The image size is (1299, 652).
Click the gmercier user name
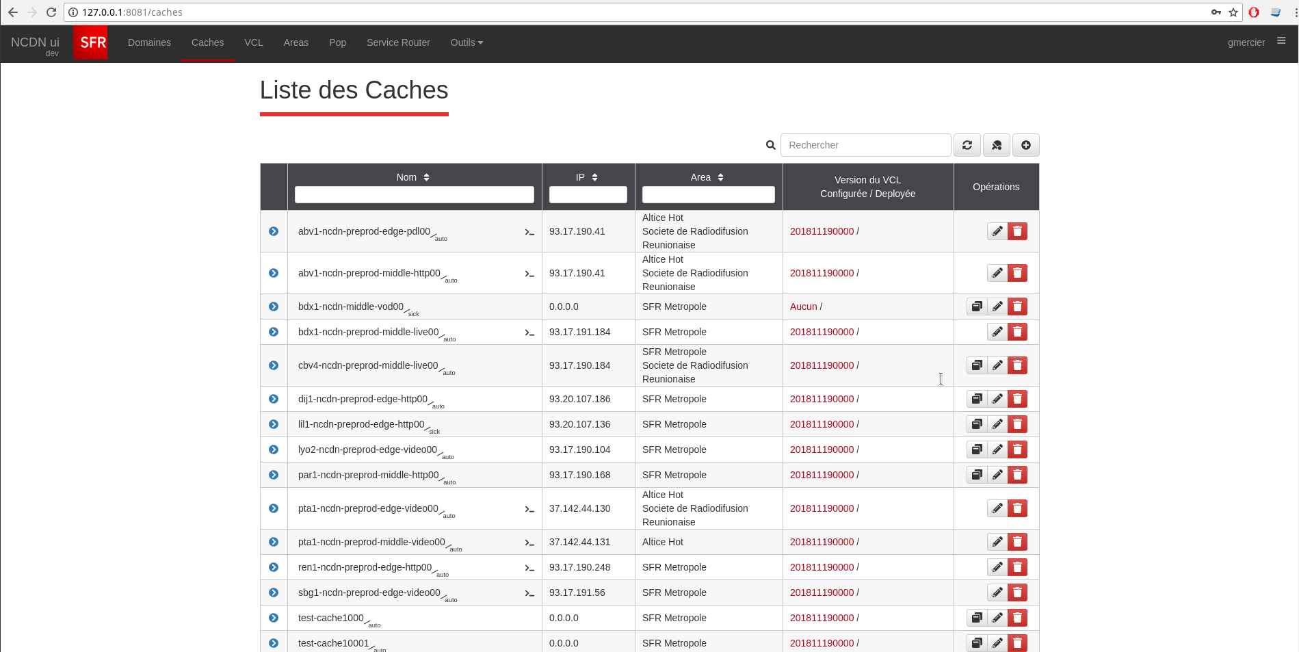point(1246,42)
